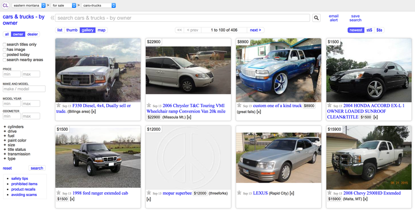Check the has image filter
The width and height of the screenshot is (415, 211).
[x=5, y=49]
